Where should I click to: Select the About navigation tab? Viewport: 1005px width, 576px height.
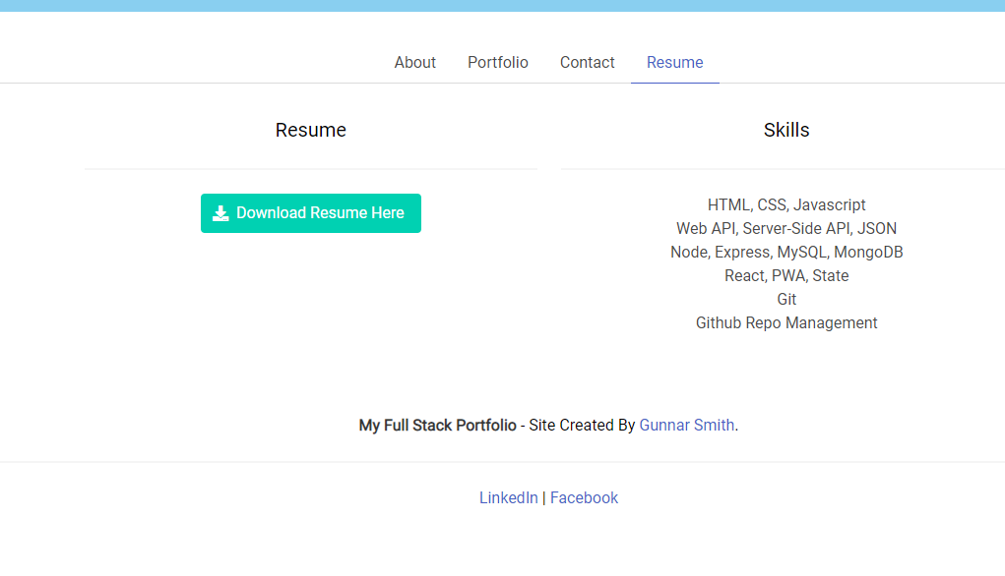point(414,62)
